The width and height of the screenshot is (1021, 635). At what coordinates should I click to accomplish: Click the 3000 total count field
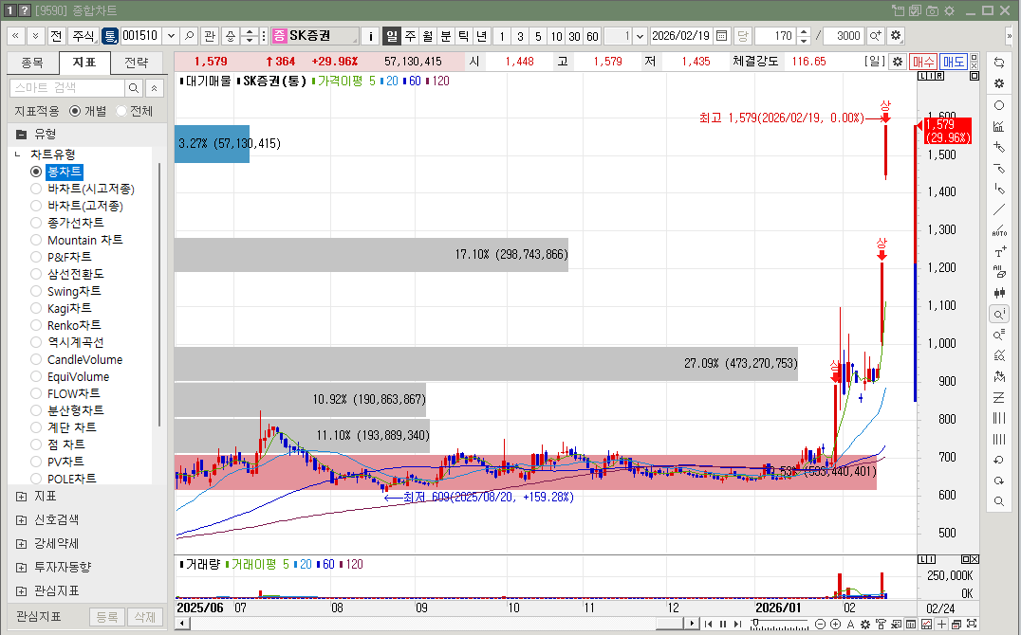click(845, 36)
